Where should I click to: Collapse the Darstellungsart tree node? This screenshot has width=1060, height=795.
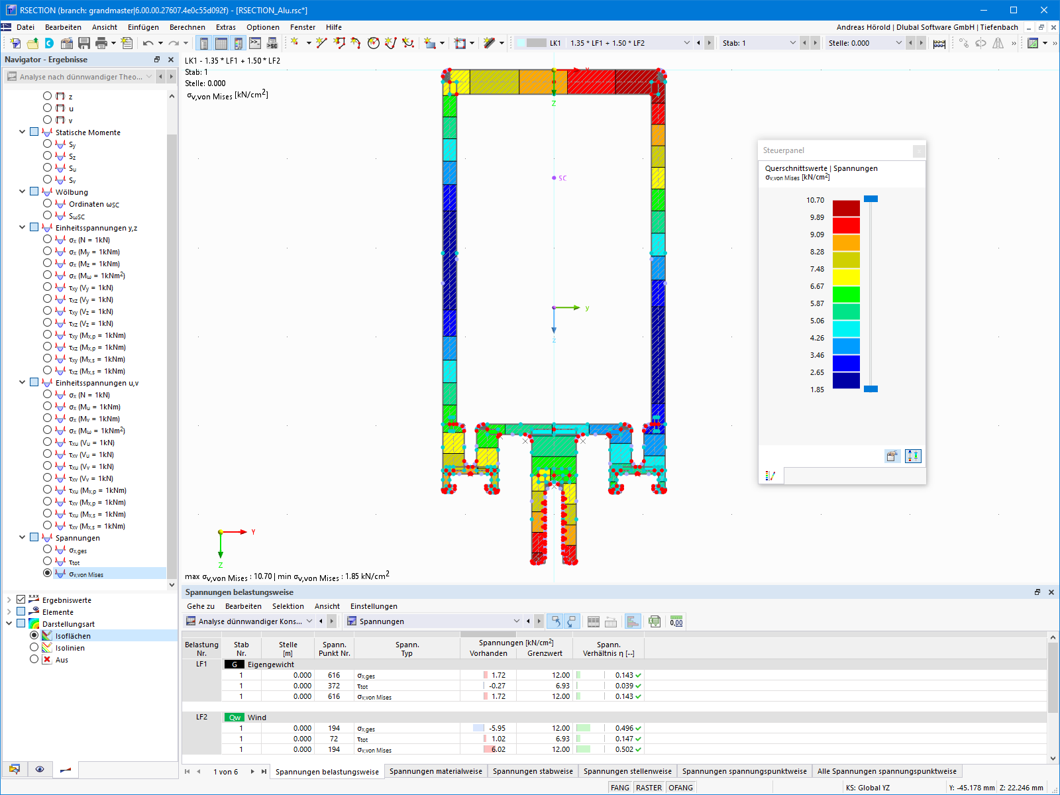tap(9, 623)
